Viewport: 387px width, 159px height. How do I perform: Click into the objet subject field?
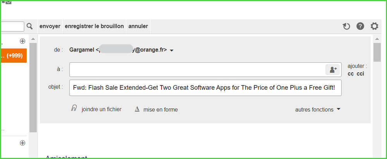(205, 87)
